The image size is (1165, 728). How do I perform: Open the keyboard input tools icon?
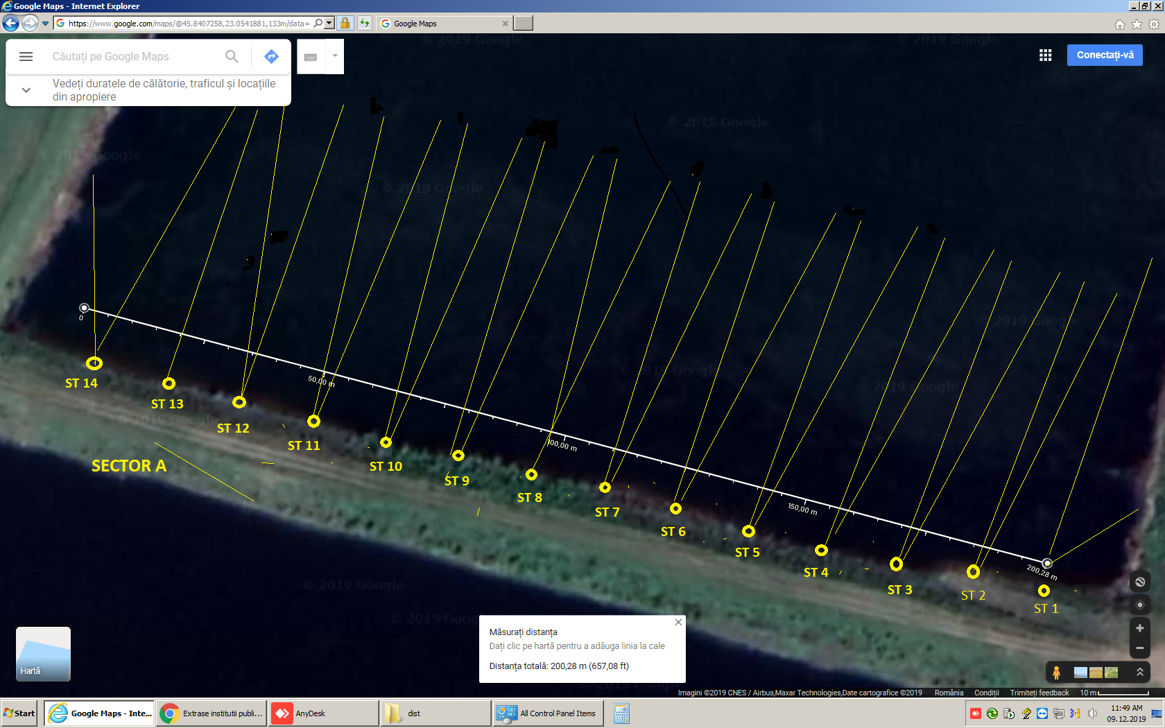[x=311, y=57]
